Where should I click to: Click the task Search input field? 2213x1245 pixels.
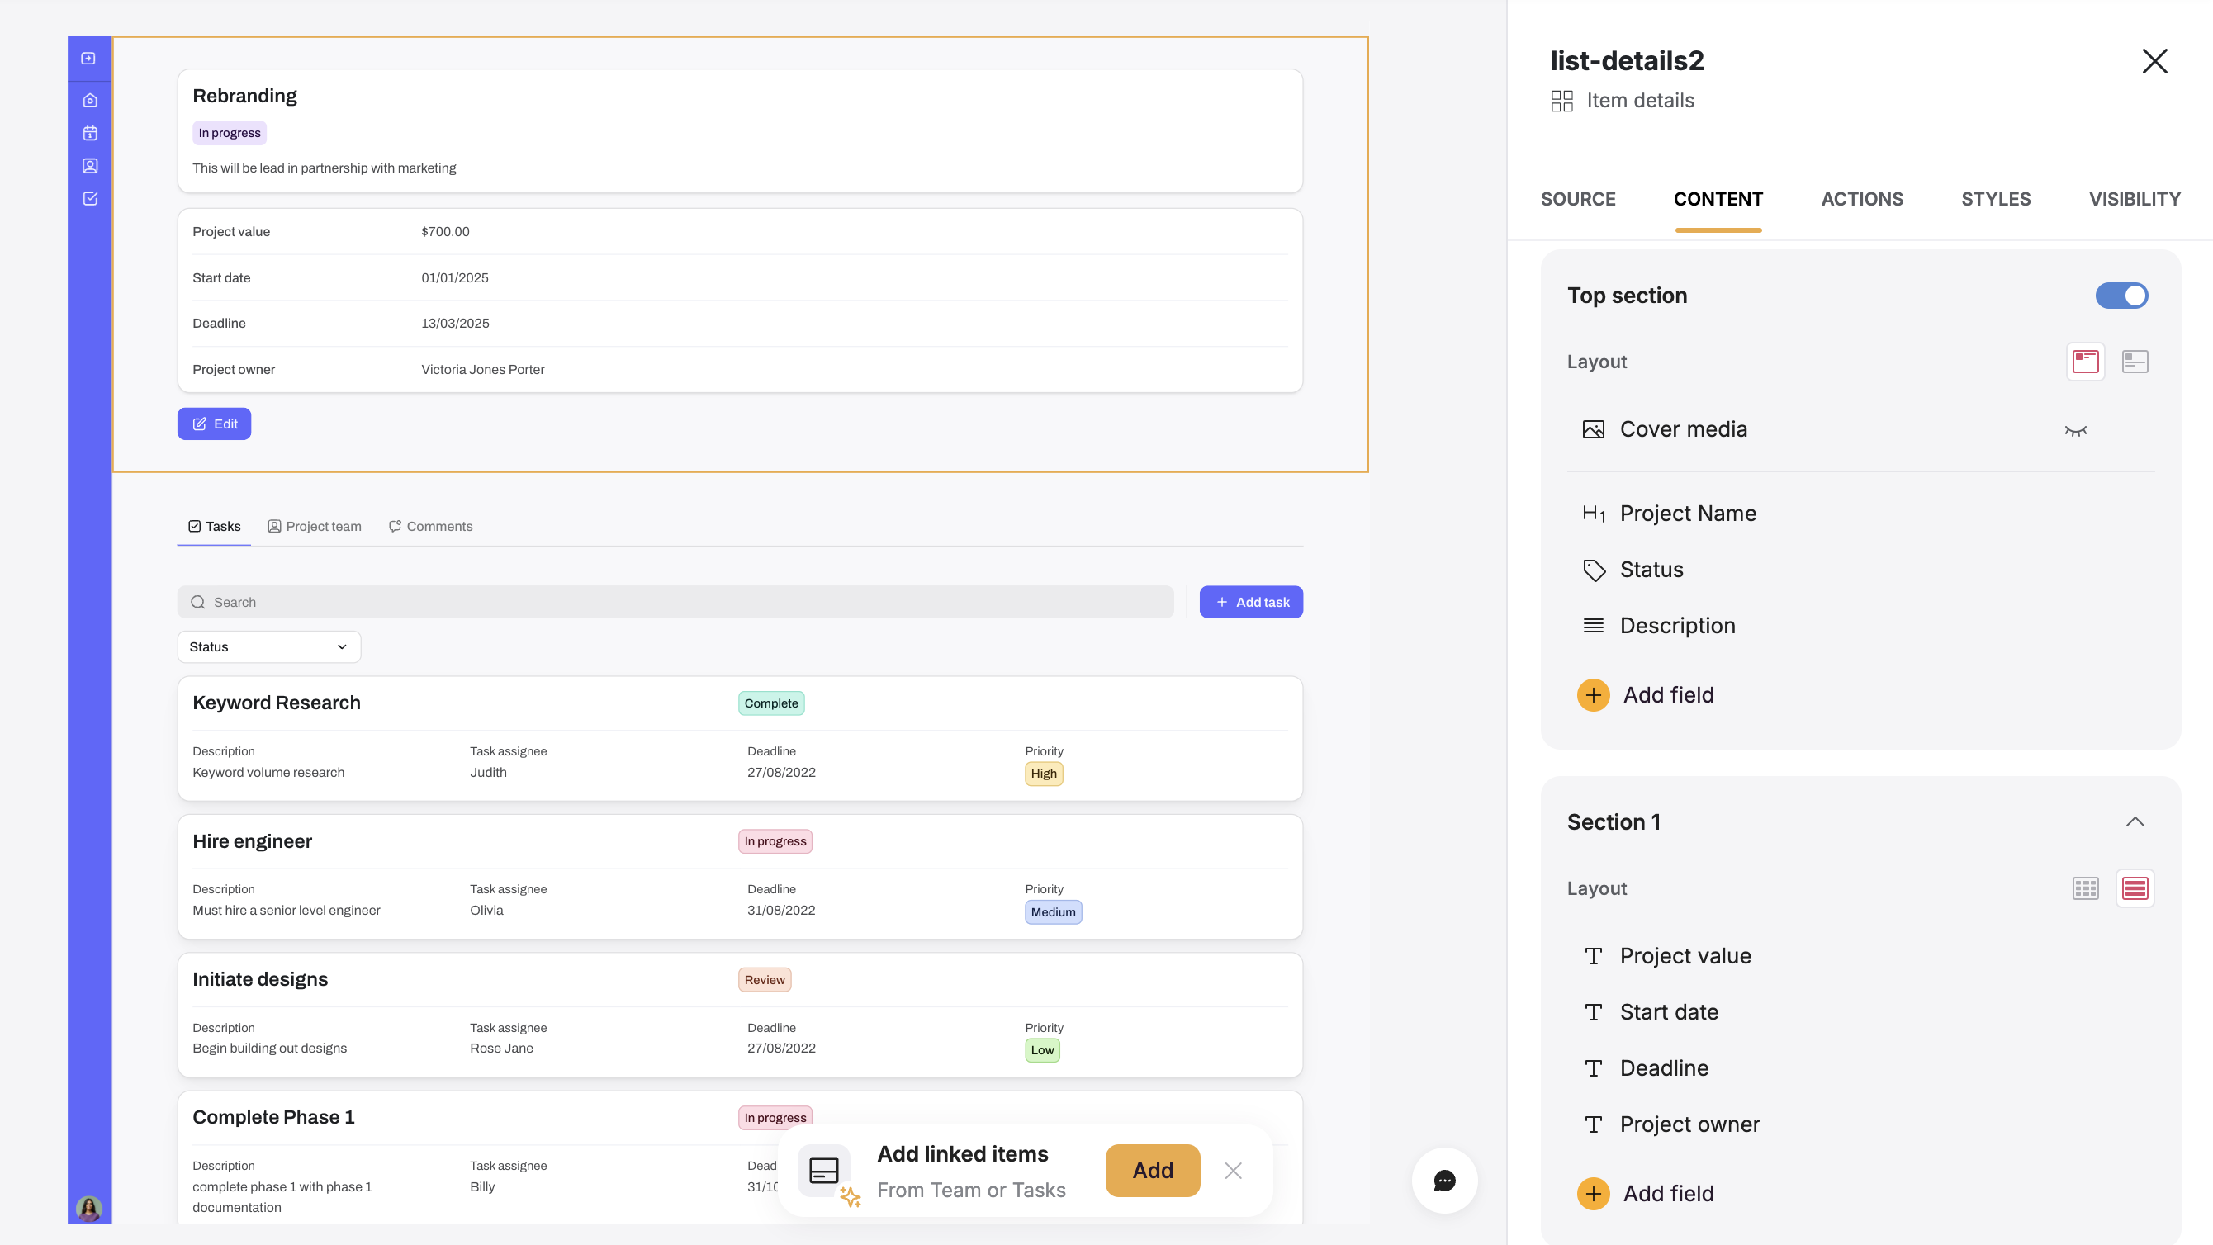(x=675, y=603)
